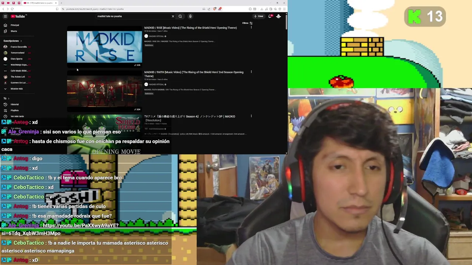Open more options for Season 4 Resolution video
Image resolution: width=472 pixels, height=265 pixels.
[x=251, y=116]
